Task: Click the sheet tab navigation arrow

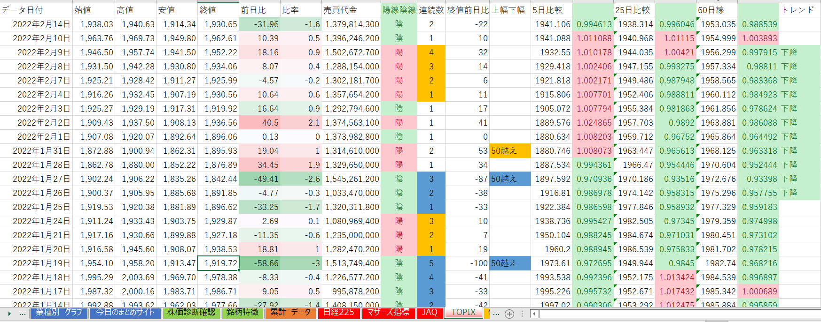Action: point(9,314)
